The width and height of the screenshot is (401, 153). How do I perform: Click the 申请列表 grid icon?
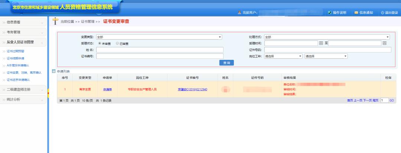(54, 71)
